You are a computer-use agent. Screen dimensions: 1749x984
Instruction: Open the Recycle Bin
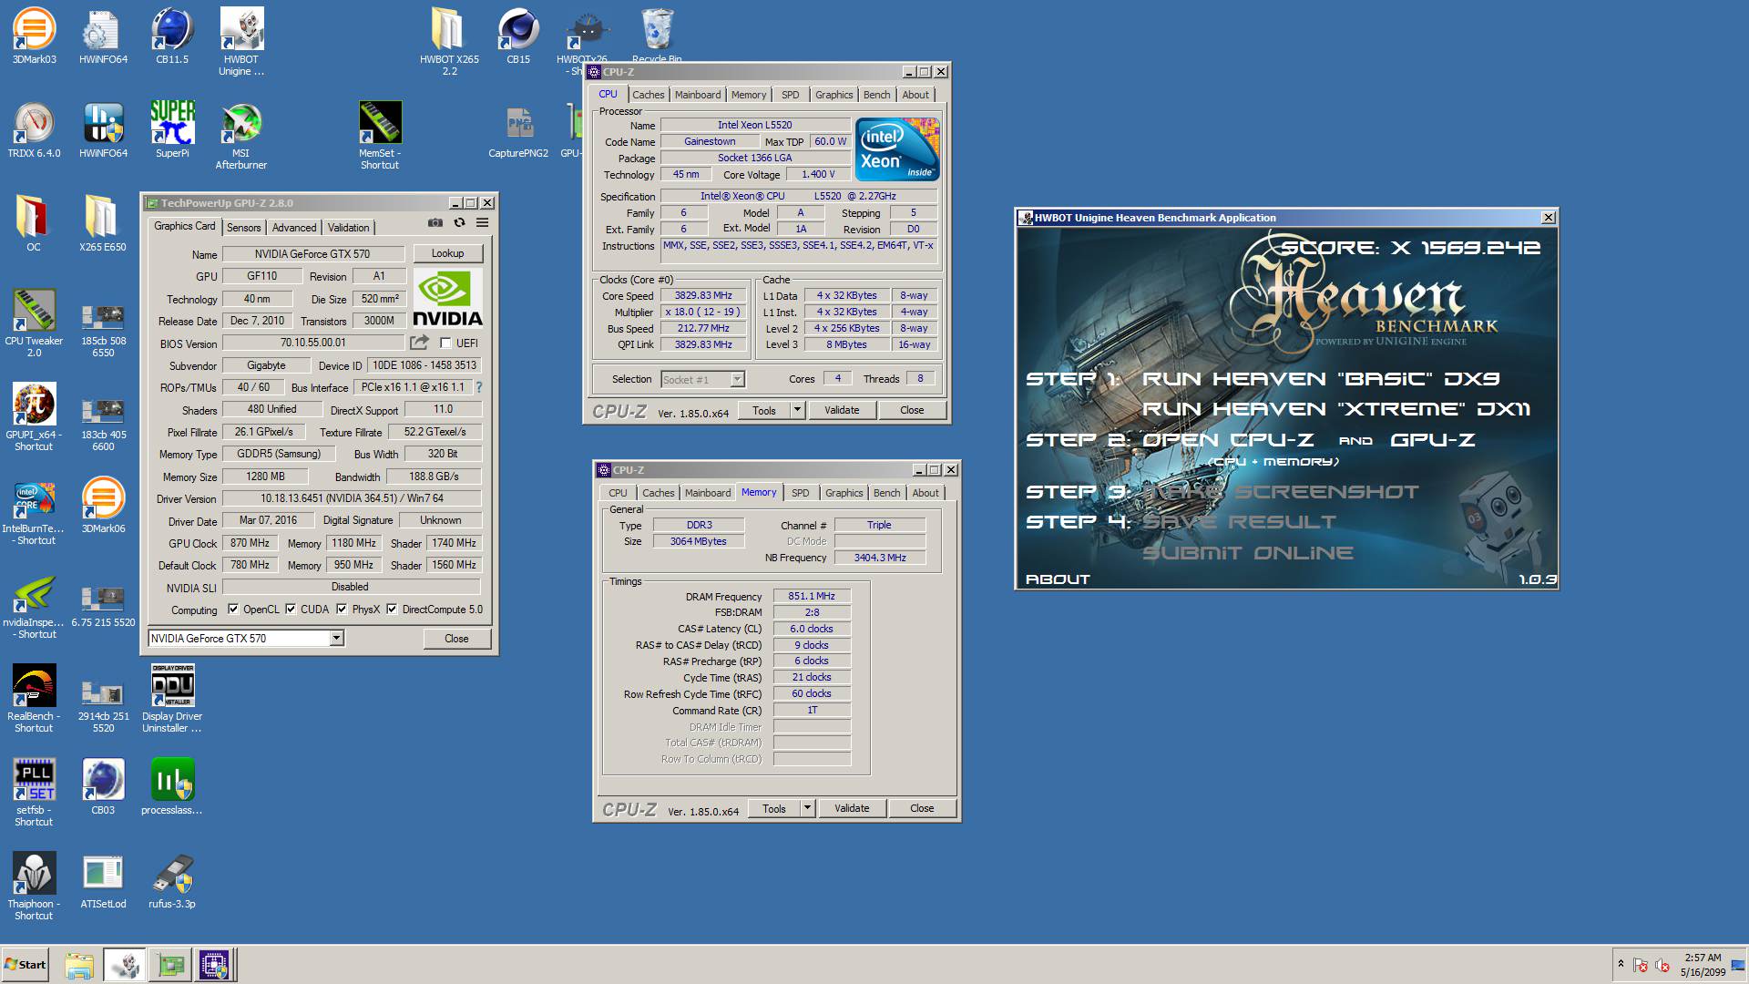pyautogui.click(x=657, y=36)
